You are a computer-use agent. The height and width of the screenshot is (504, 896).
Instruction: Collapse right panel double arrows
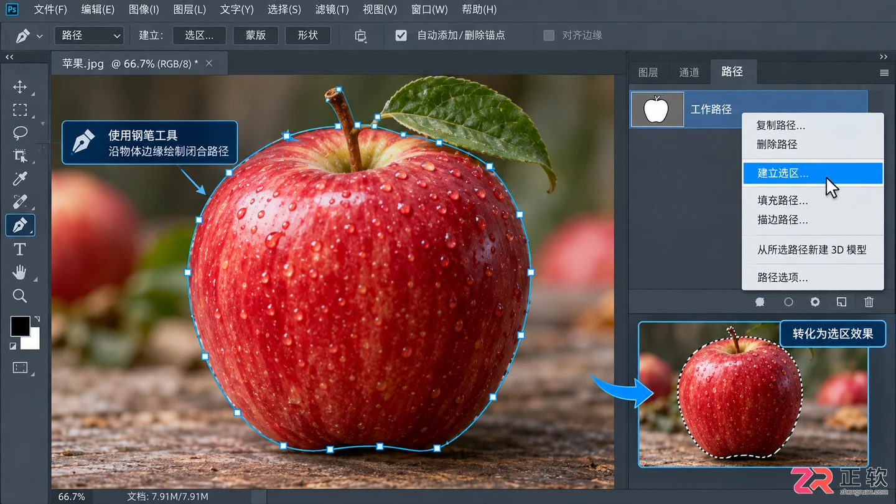pyautogui.click(x=884, y=57)
